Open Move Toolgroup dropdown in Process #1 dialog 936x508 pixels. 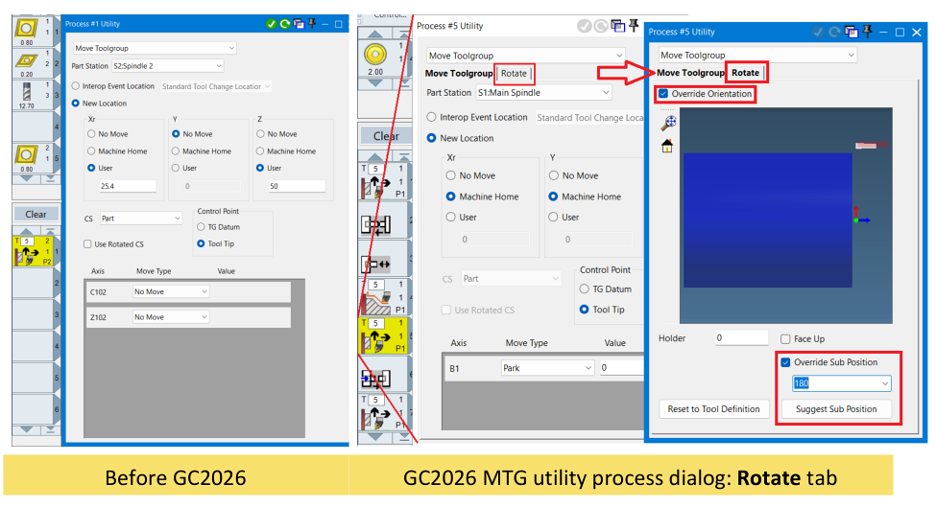(x=155, y=48)
